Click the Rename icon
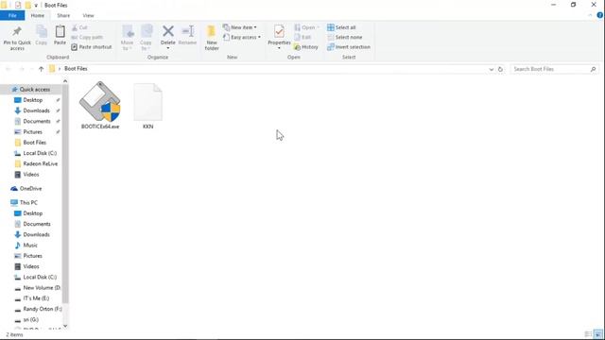This screenshot has width=605, height=340. [x=187, y=31]
